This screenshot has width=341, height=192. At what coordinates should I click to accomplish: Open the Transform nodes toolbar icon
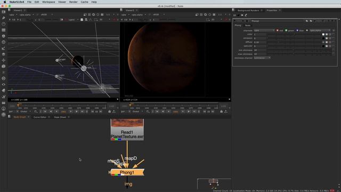click(4, 60)
